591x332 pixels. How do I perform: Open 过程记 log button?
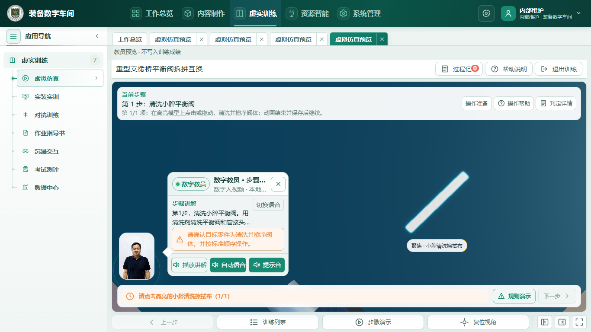[x=459, y=69]
